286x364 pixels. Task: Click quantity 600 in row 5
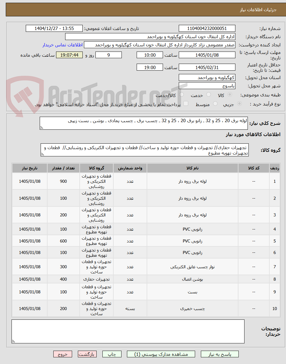tap(63, 241)
